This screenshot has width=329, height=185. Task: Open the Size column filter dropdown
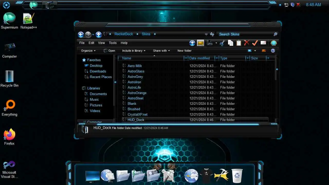click(268, 58)
